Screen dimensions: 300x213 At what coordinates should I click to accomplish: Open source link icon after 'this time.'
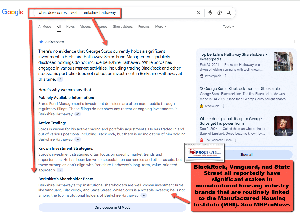60,79
